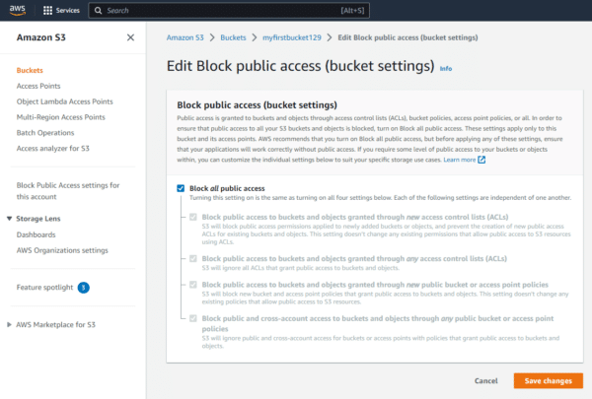
Task: Collapse the Storage Lens section
Action: pyautogui.click(x=10, y=218)
